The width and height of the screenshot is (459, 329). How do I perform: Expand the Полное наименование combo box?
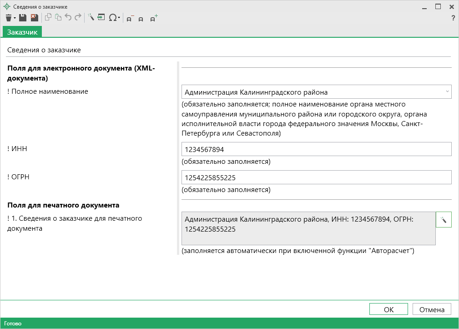(446, 92)
